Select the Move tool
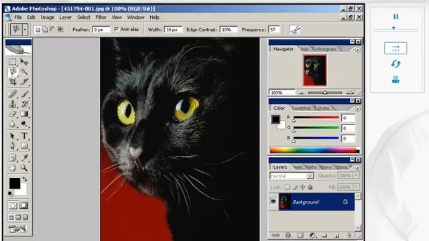This screenshot has height=241, width=429. point(24,62)
